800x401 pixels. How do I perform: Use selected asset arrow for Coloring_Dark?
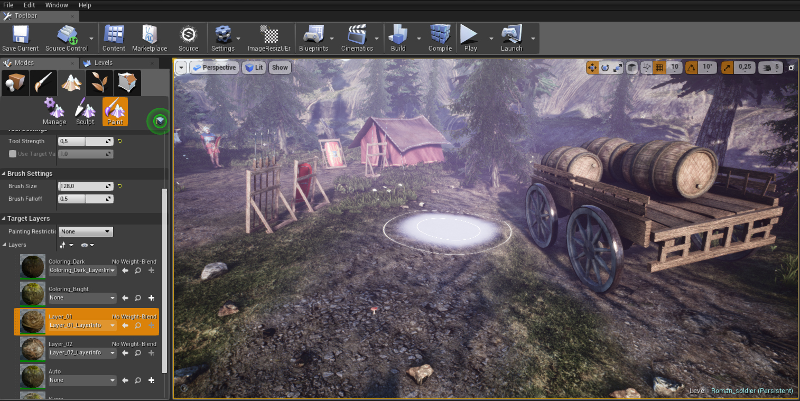pyautogui.click(x=125, y=271)
